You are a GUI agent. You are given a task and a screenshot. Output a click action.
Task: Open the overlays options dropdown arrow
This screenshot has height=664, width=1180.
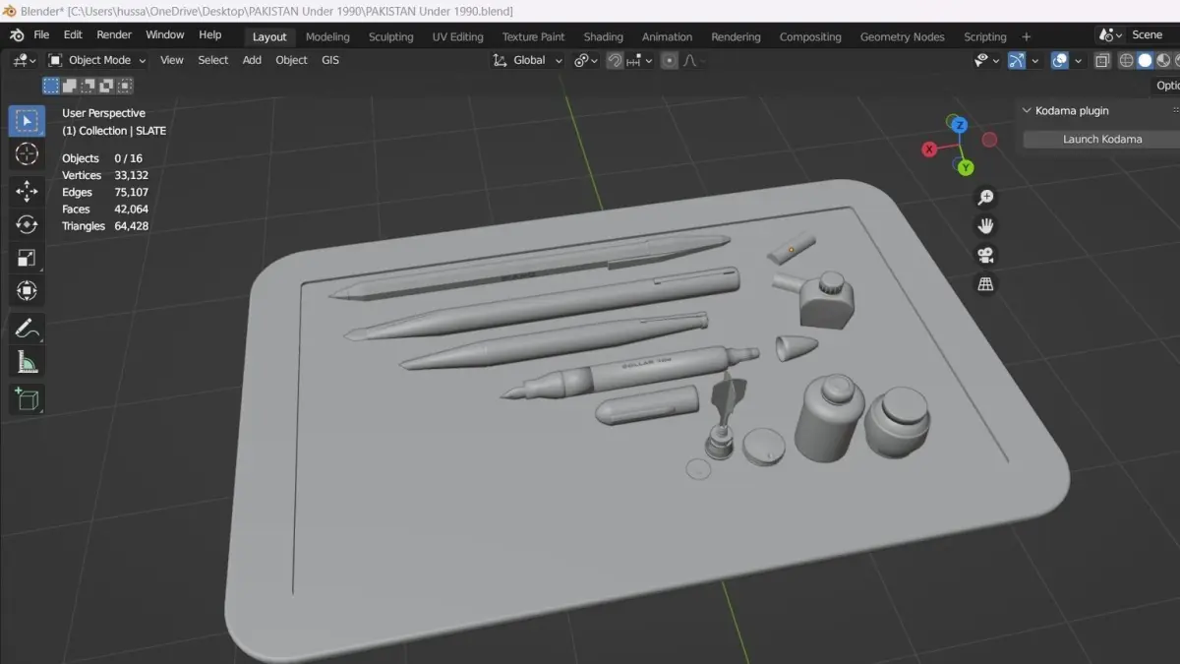(x=1078, y=60)
